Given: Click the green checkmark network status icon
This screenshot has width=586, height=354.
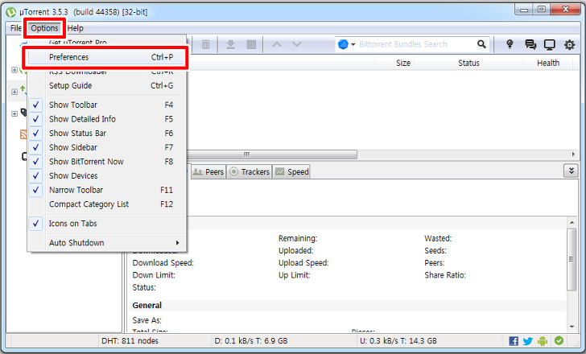Looking at the screenshot, I should pyautogui.click(x=559, y=340).
